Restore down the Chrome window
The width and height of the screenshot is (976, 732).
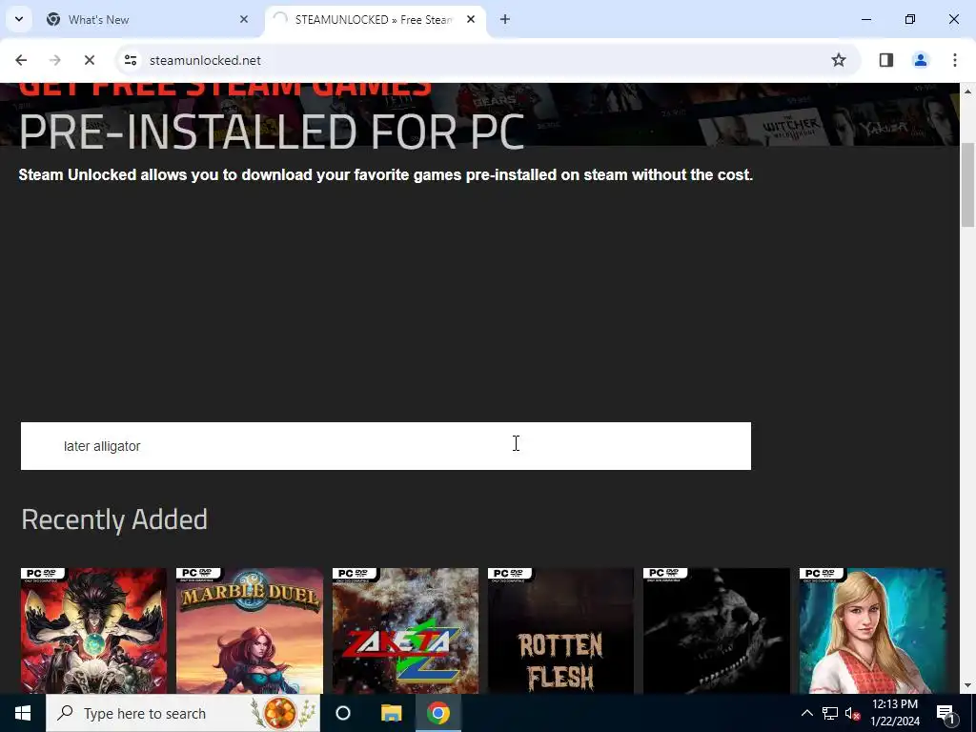tap(910, 19)
